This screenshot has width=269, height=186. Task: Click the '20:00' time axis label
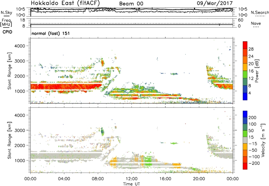199,179
